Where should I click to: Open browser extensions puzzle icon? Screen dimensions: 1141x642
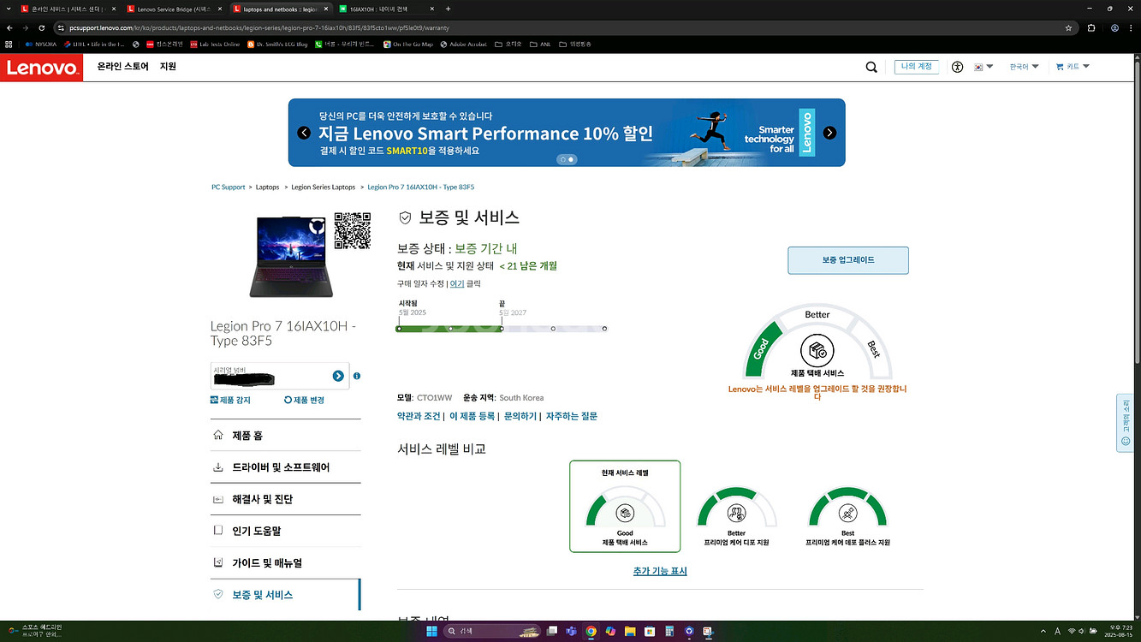pyautogui.click(x=1091, y=27)
